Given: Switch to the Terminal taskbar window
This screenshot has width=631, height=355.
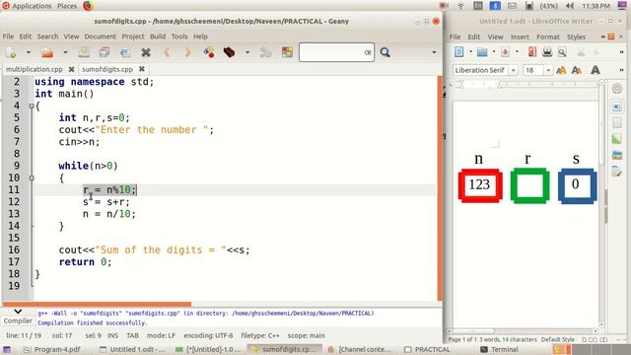Looking at the screenshot, I should [x=500, y=349].
